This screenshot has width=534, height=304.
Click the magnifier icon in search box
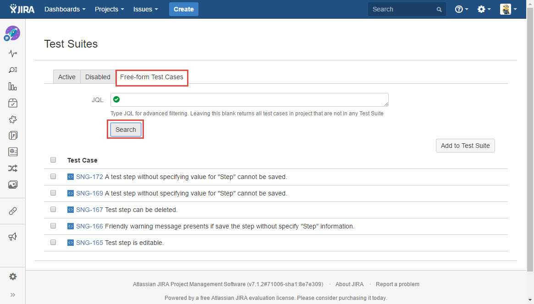(x=439, y=10)
